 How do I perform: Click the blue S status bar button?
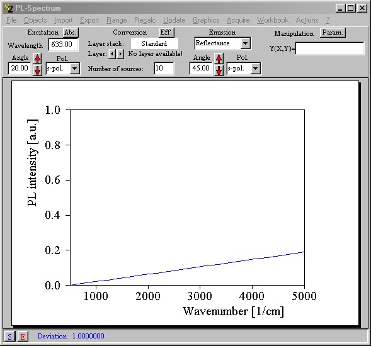click(9, 337)
